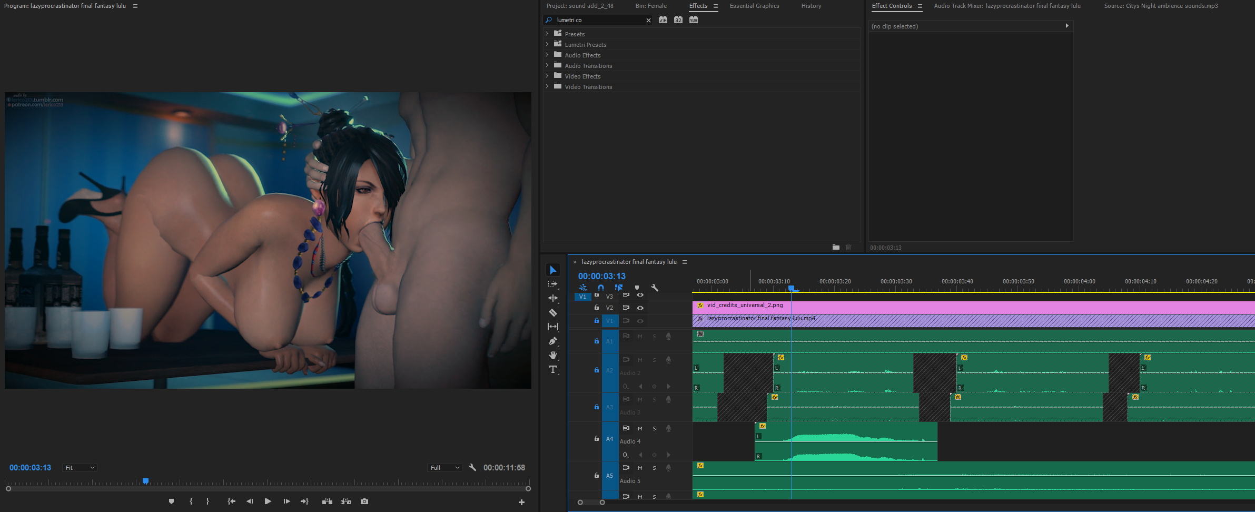Mute track Audio 5
The width and height of the screenshot is (1255, 512).
[640, 468]
